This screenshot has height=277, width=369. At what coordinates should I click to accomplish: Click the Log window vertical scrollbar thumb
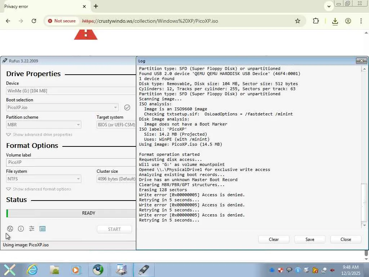[364, 203]
